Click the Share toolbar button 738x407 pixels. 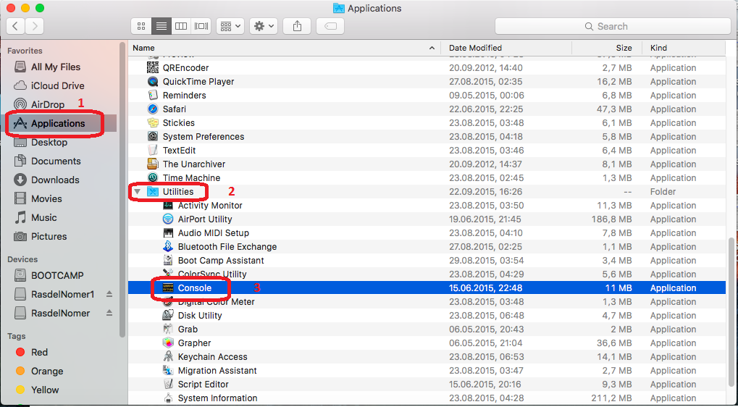(x=297, y=26)
